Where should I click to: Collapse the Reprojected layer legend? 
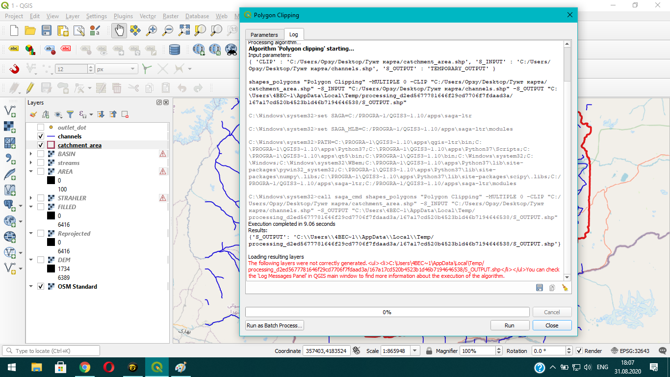[x=31, y=234]
